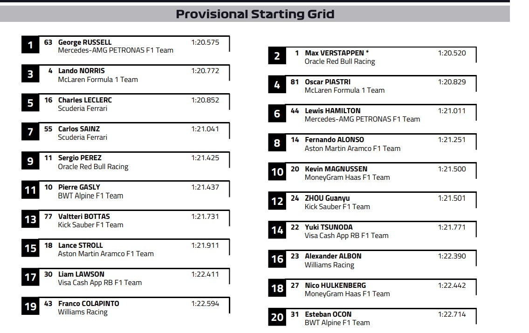Click Pierre GASLY's driver name
This screenshot has height=333, width=529.
coord(79,187)
